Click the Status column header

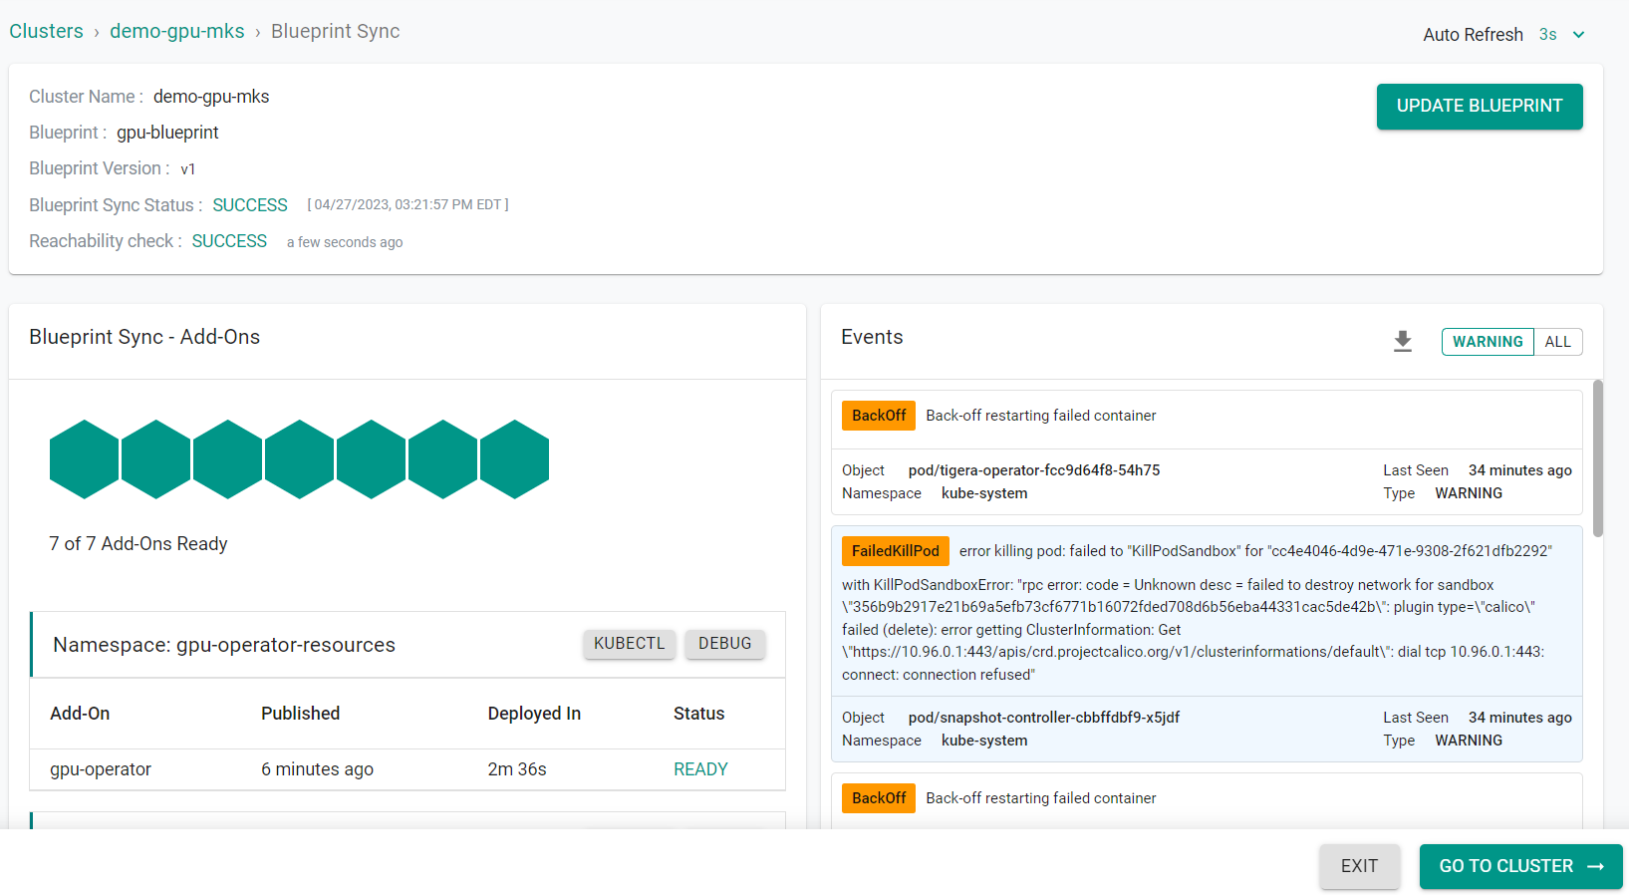click(x=699, y=714)
